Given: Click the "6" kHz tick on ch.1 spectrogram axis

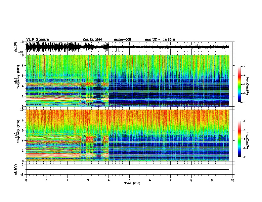Looking at the screenshot, I should (x=23, y=76).
